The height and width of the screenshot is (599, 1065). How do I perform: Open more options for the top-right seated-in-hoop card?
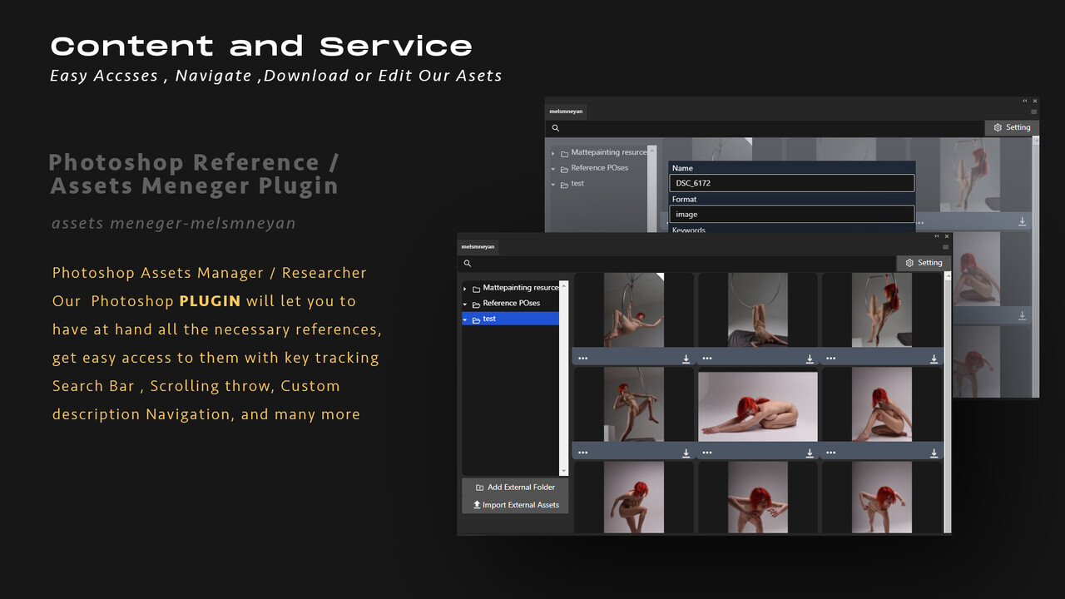(x=831, y=359)
